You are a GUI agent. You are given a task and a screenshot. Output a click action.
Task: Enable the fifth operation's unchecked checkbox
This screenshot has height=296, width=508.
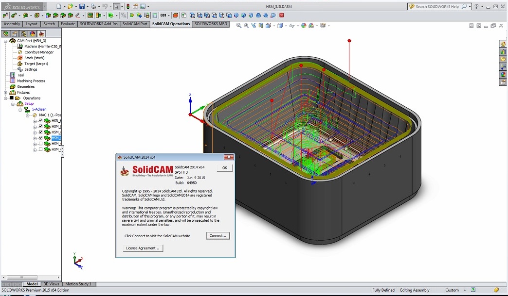click(40, 144)
